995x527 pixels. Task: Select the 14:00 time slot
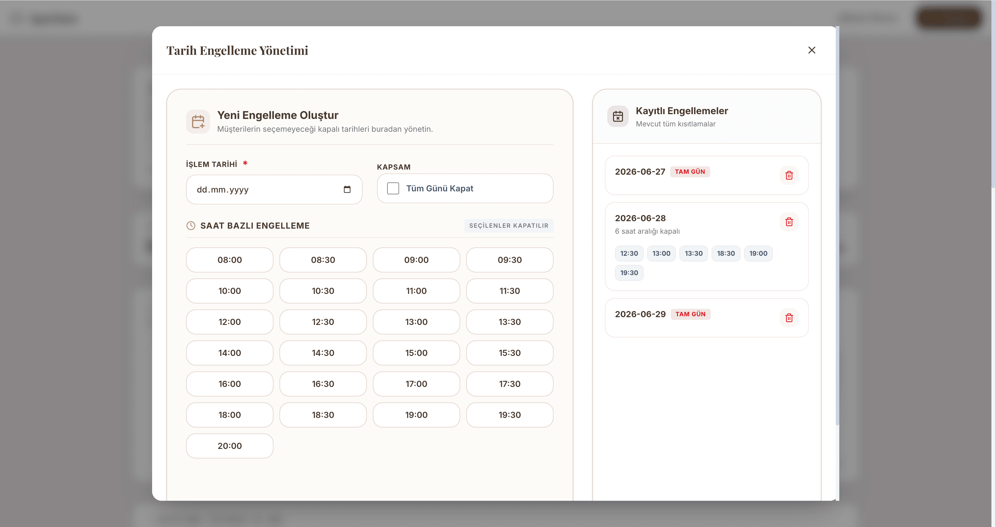pyautogui.click(x=229, y=353)
